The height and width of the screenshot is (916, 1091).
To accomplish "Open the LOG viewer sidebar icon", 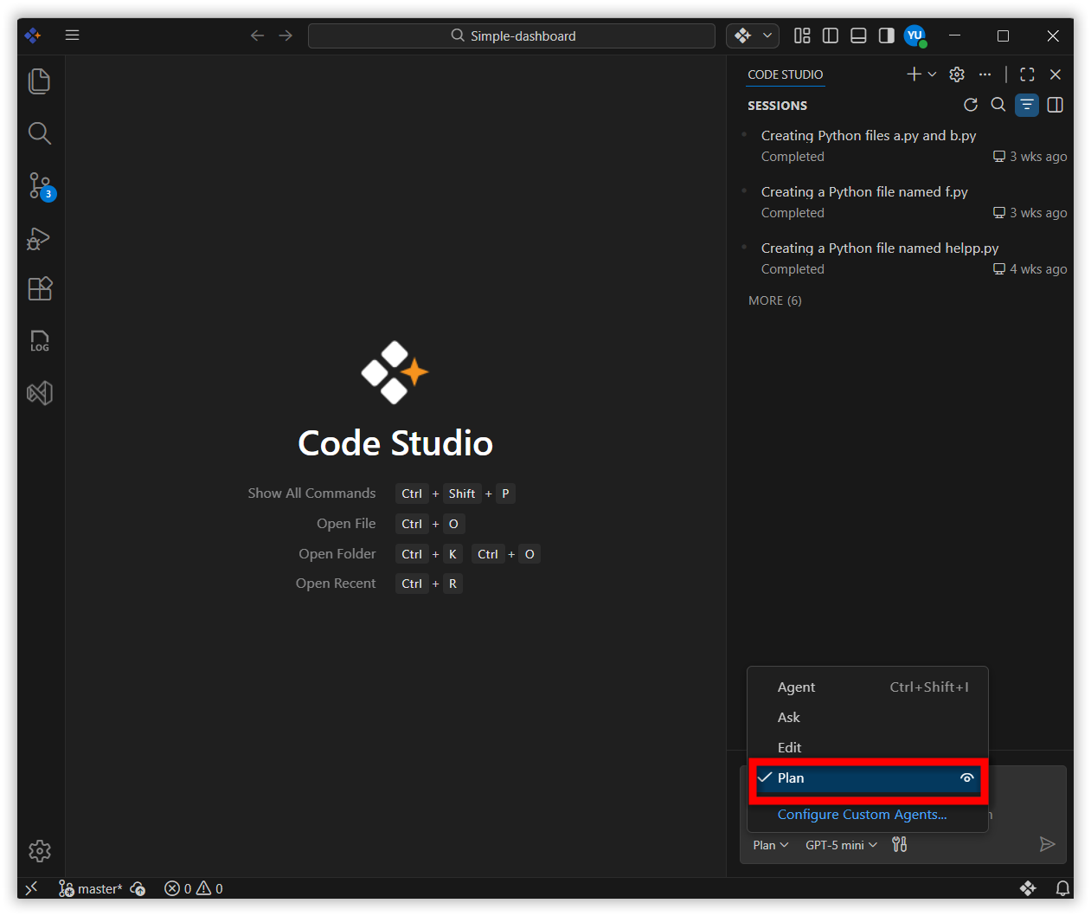I will tap(40, 341).
